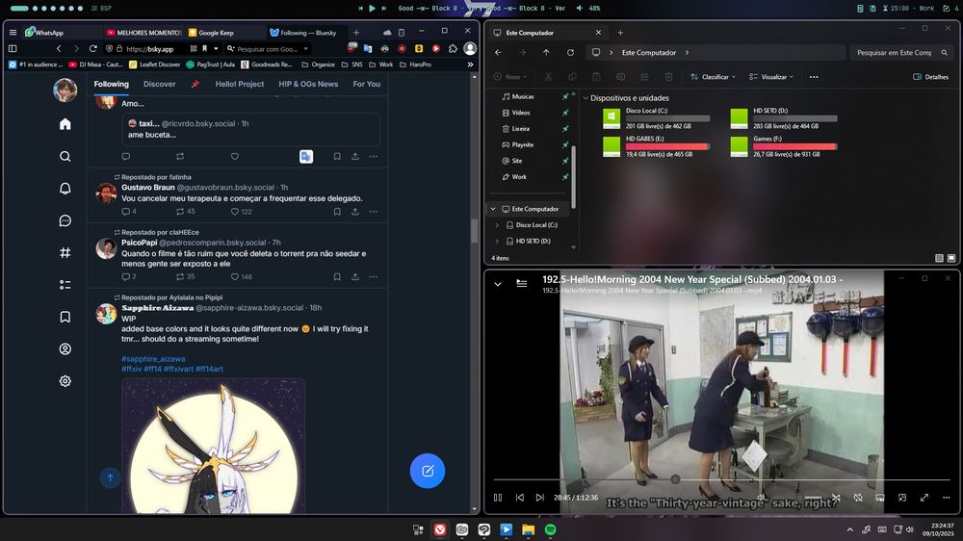Open browser bookmark dropdown arrow in address bar
This screenshot has height=541, width=963.
pos(216,48)
